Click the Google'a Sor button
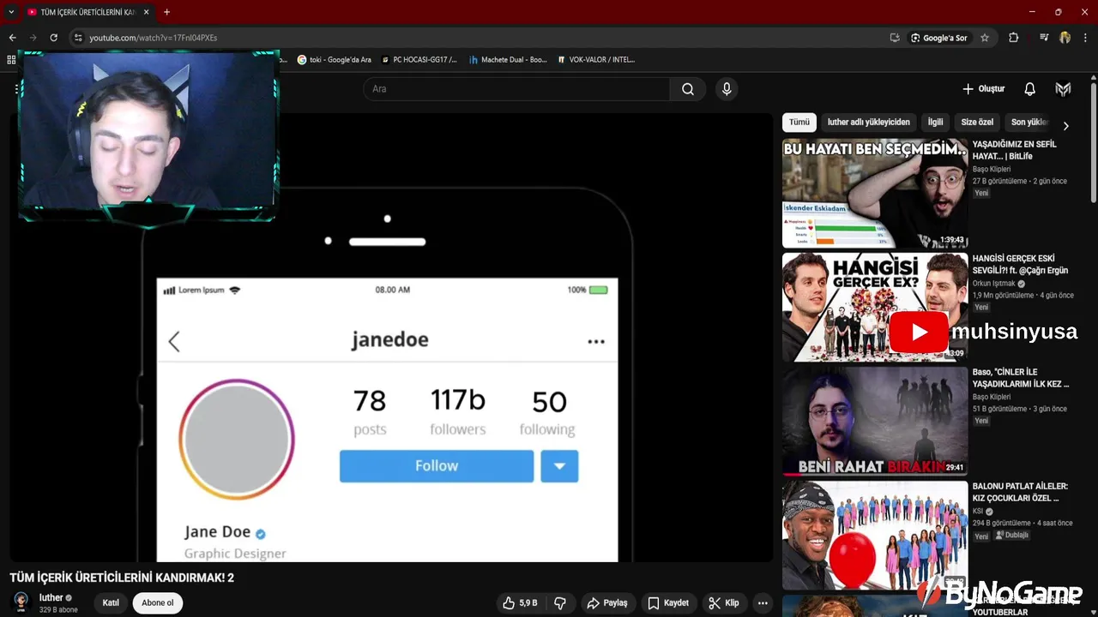The image size is (1098, 617). coord(939,38)
